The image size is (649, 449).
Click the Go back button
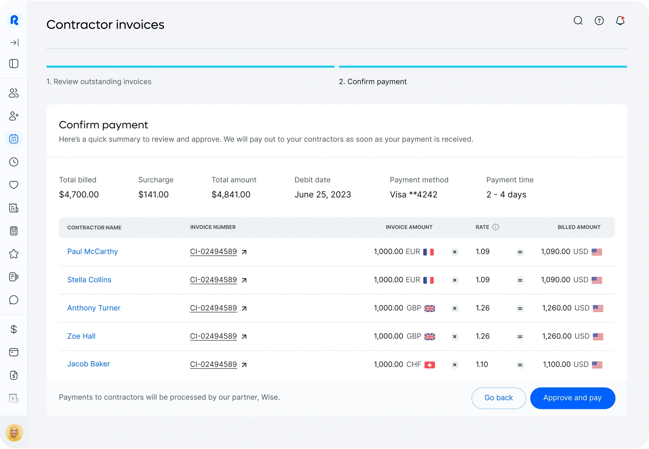coord(498,398)
